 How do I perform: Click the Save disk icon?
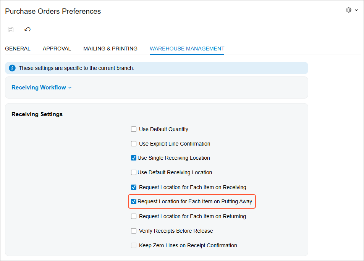[11, 29]
